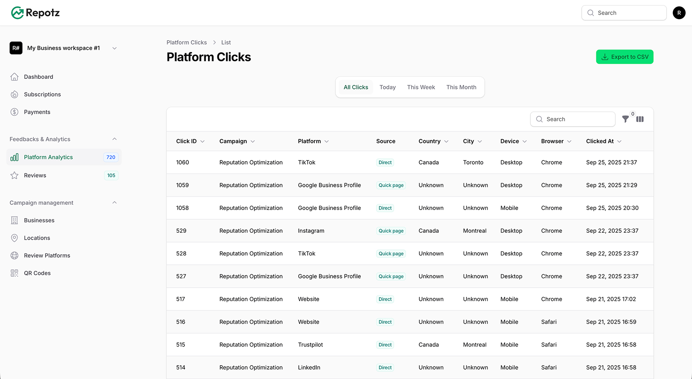Click Export to CSV button

tap(624, 57)
